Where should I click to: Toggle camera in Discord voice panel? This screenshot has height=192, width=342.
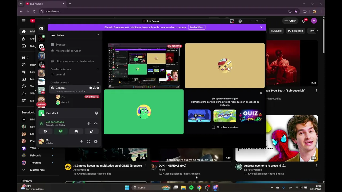coord(45,131)
